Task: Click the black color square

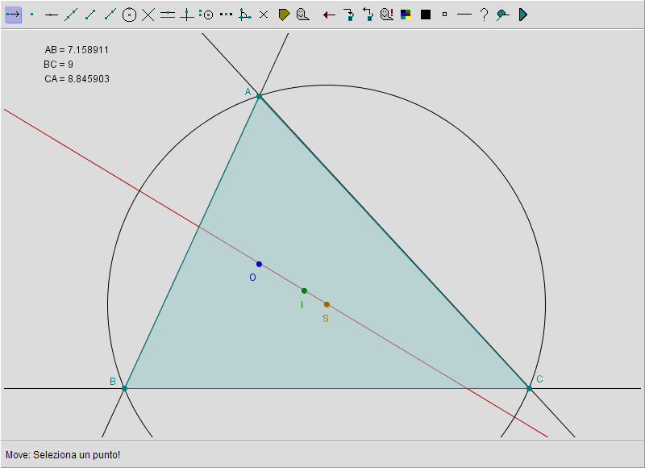Action: [426, 15]
